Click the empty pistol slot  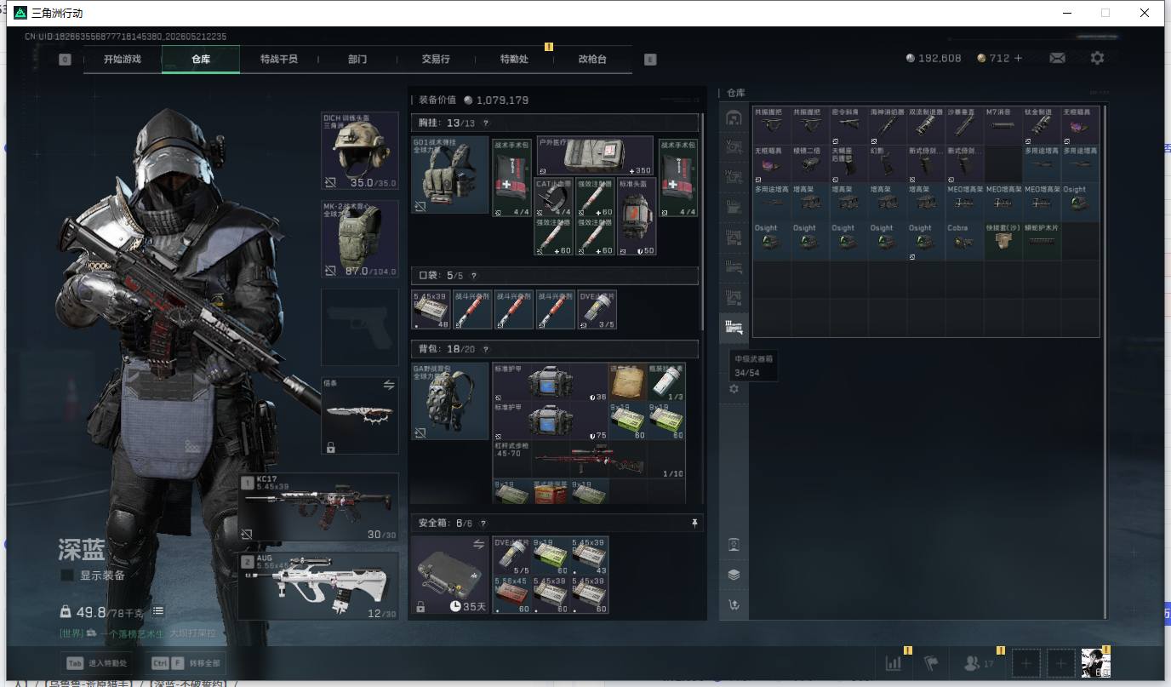[x=360, y=328]
